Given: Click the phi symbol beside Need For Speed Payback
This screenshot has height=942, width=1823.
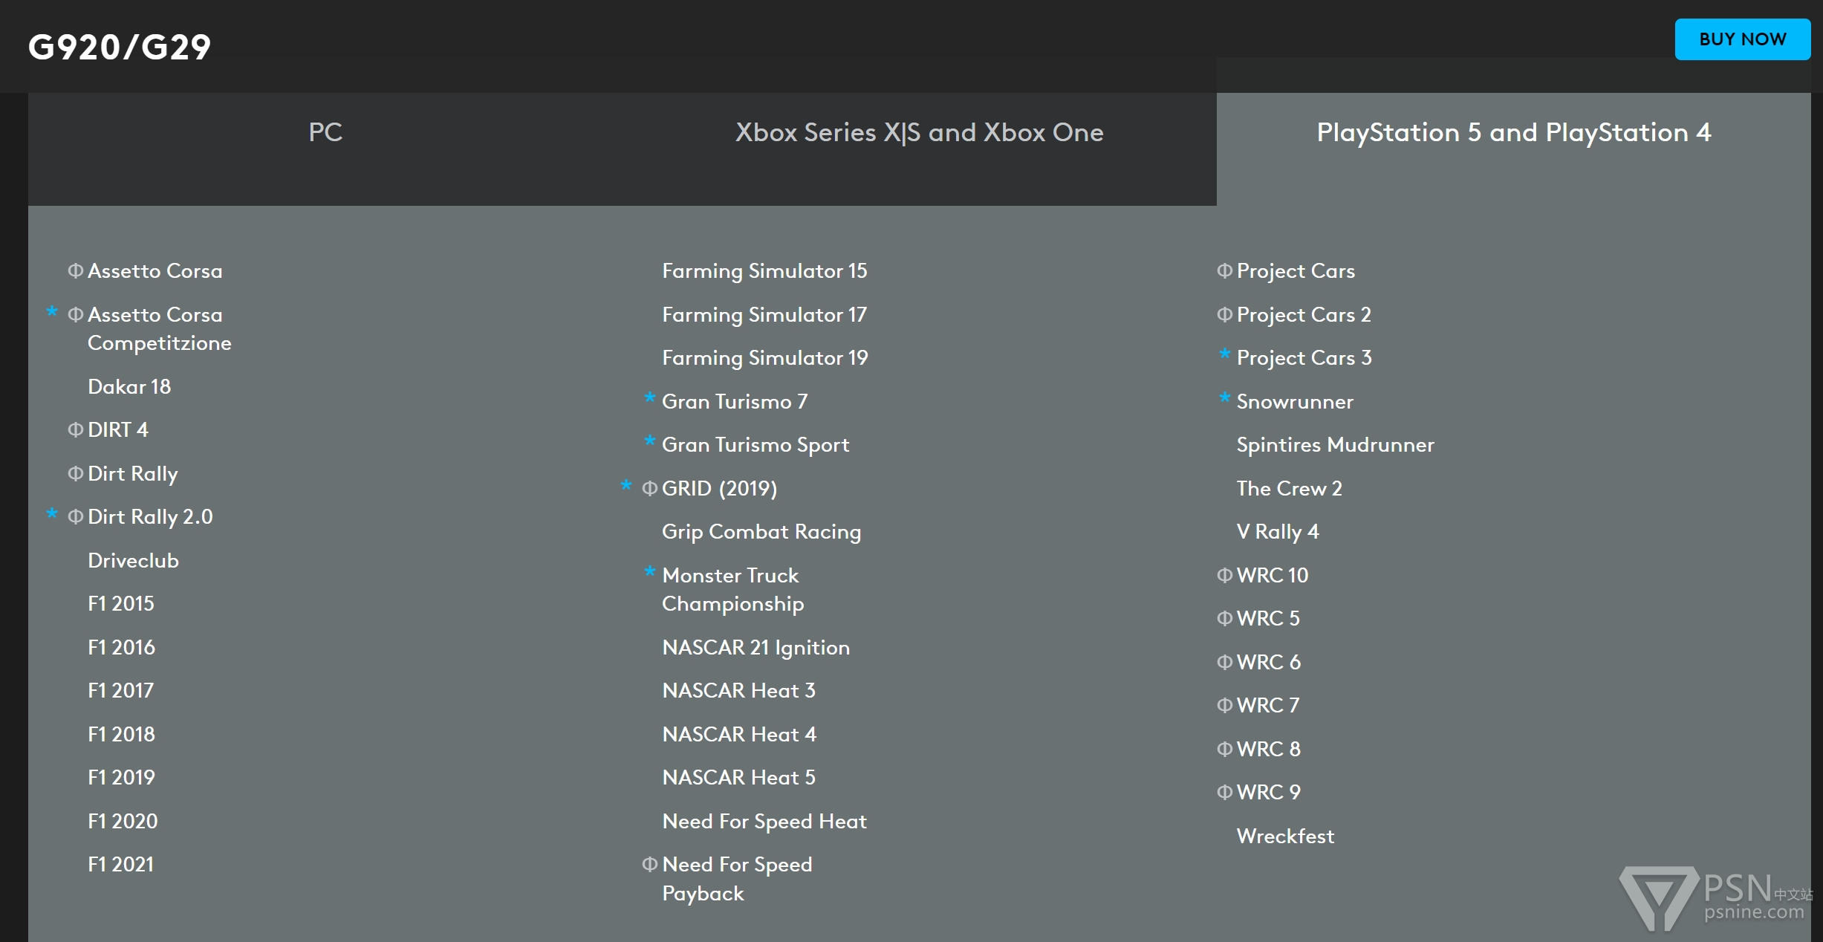Looking at the screenshot, I should point(649,865).
